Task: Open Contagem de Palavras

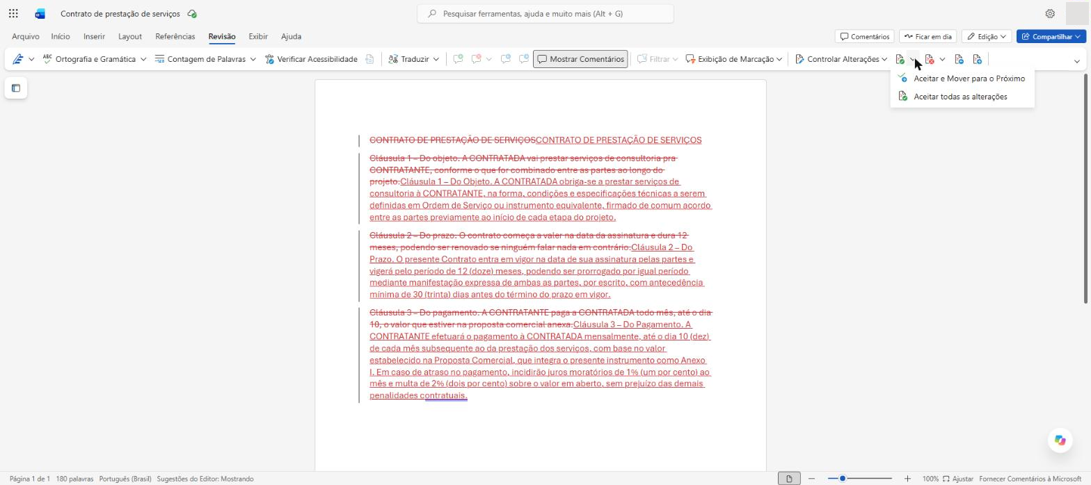Action: click(200, 59)
